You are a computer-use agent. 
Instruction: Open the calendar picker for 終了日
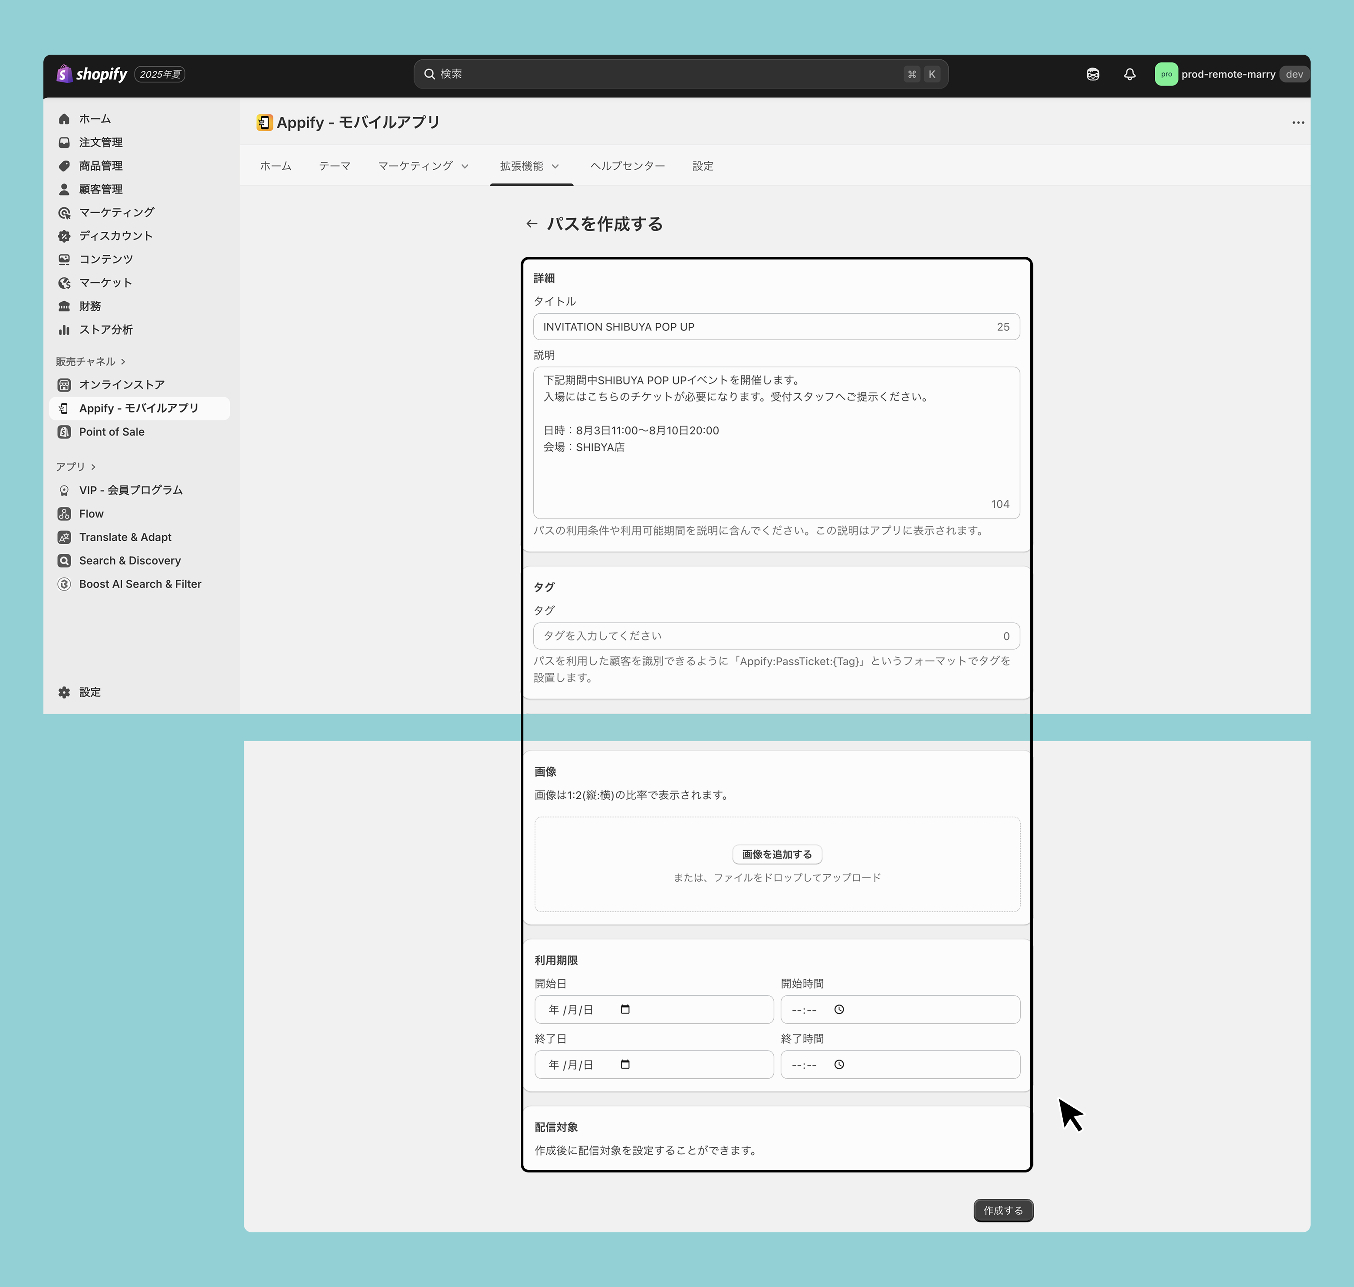tap(624, 1064)
